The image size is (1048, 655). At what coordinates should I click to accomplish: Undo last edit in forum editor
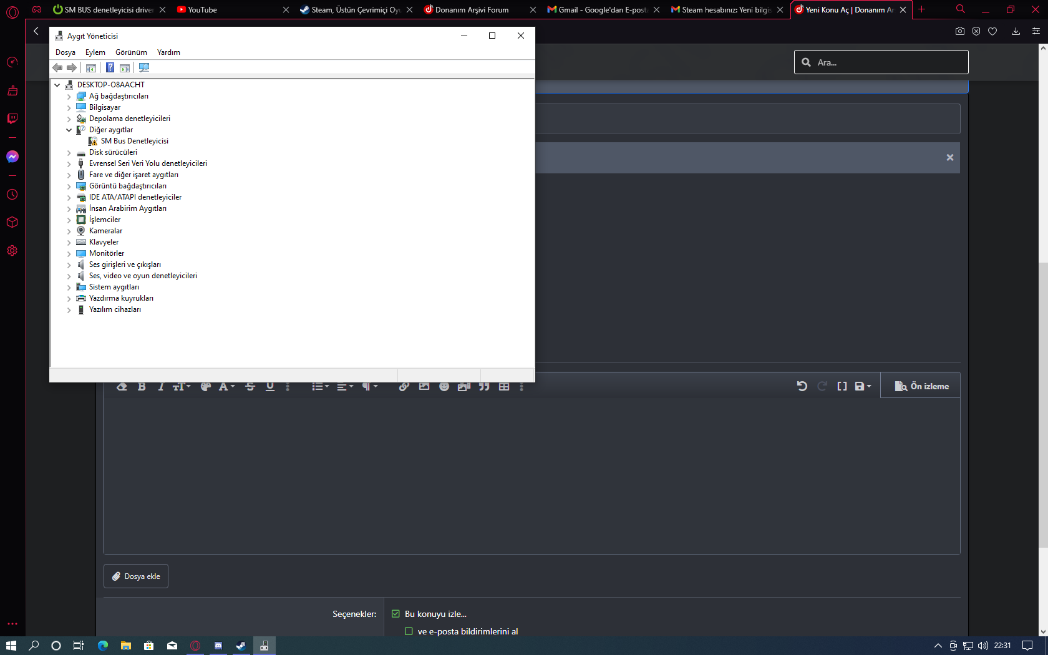point(802,386)
